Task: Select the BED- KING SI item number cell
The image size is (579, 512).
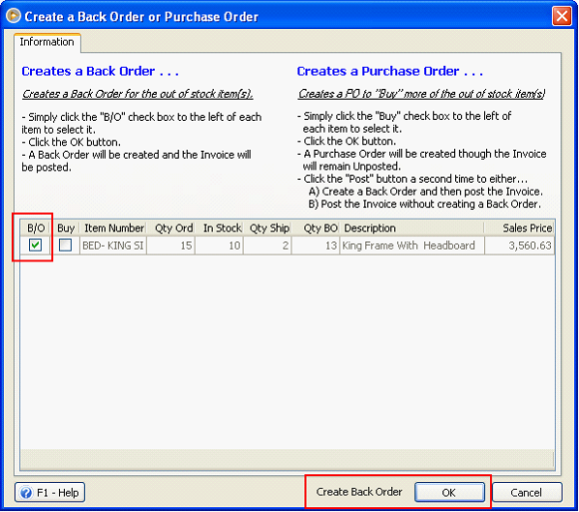Action: point(113,246)
